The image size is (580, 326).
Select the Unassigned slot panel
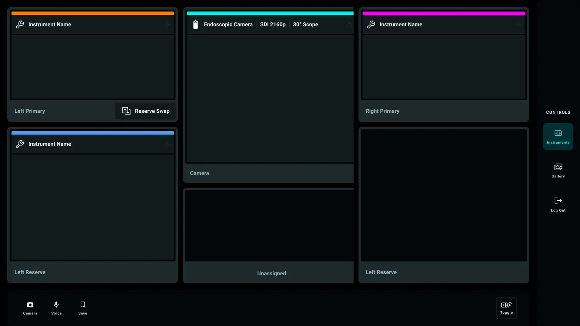pyautogui.click(x=269, y=235)
